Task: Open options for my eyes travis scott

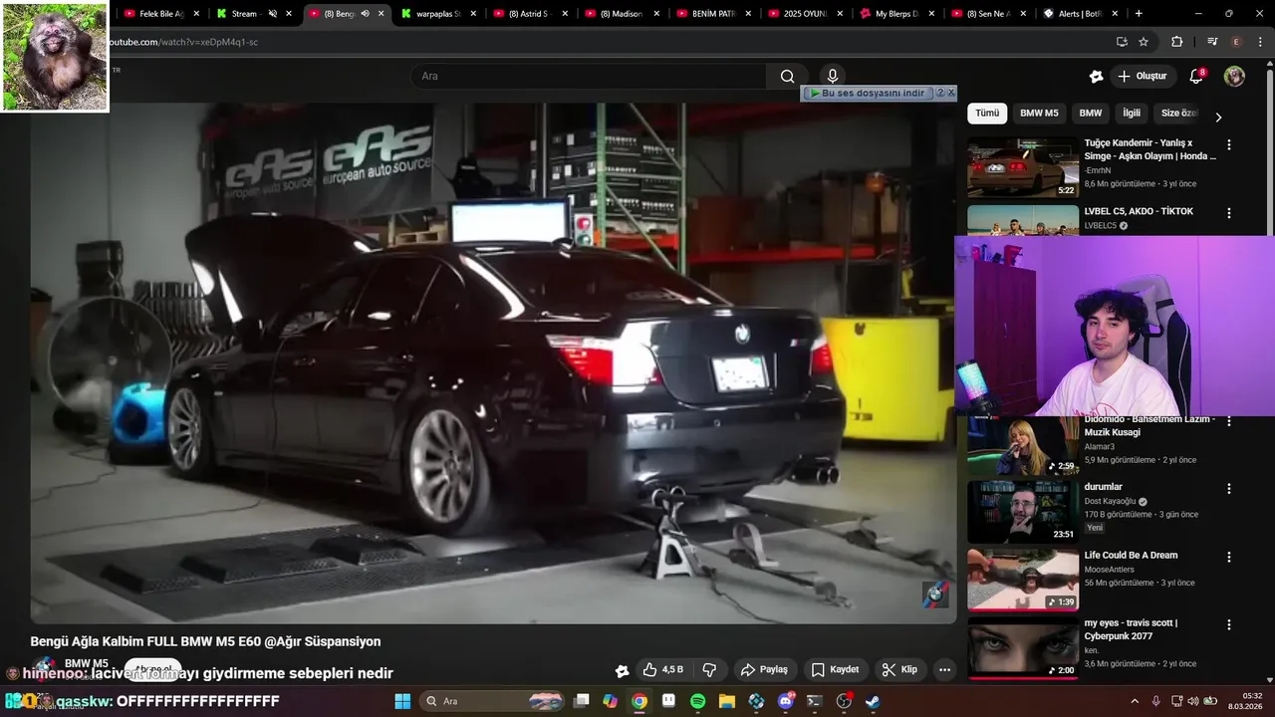Action: click(1228, 625)
